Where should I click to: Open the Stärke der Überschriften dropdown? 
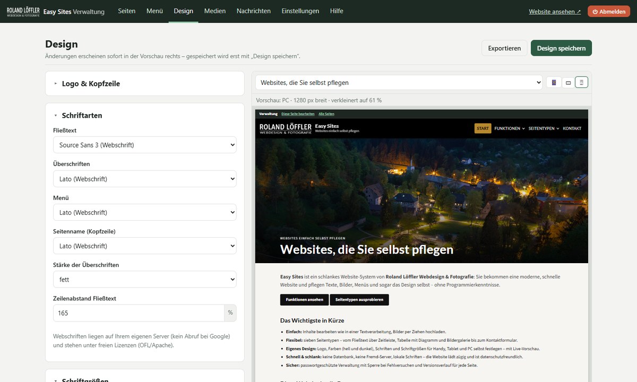(x=144, y=279)
